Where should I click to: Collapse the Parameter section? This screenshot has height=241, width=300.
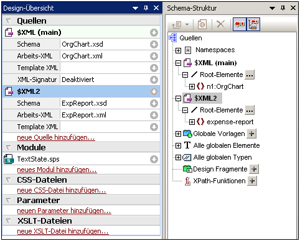[8, 200]
